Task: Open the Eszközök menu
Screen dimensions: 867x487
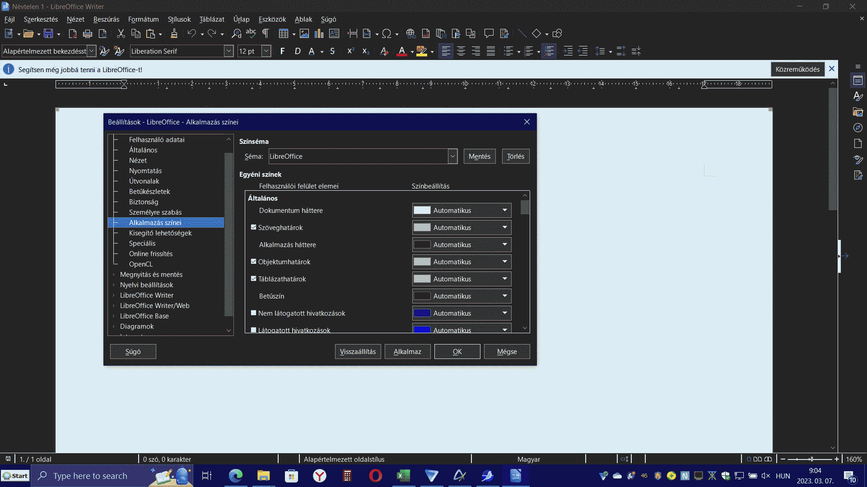Action: [272, 19]
